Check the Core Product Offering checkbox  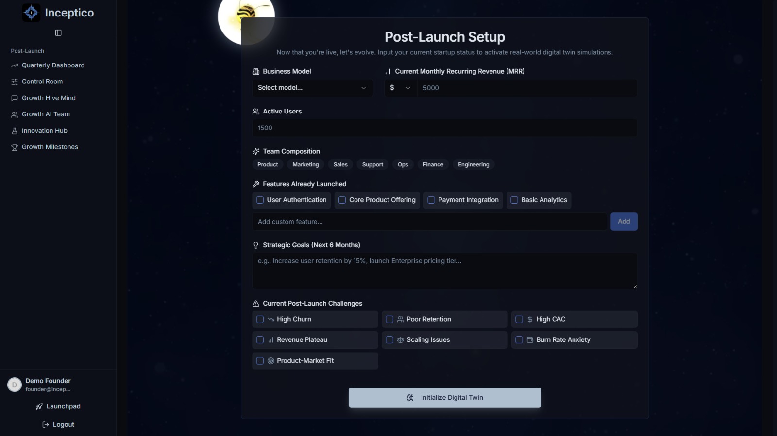(342, 200)
